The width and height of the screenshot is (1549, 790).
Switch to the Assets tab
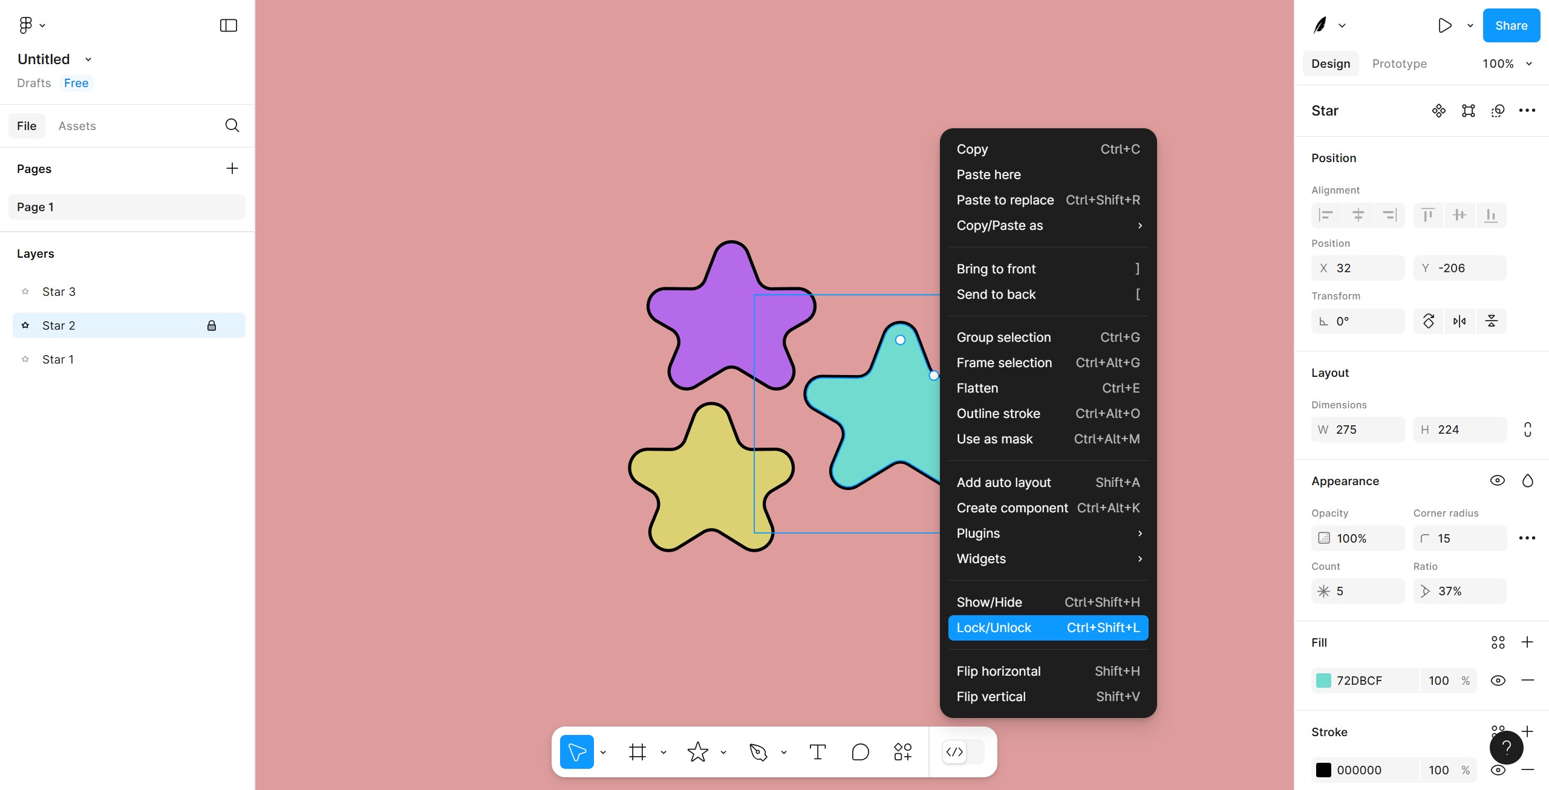click(77, 126)
